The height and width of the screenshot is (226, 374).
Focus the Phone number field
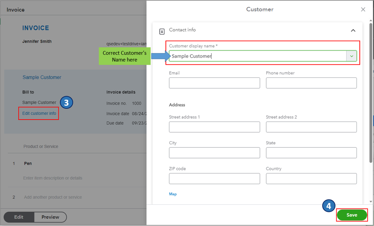(x=311, y=83)
